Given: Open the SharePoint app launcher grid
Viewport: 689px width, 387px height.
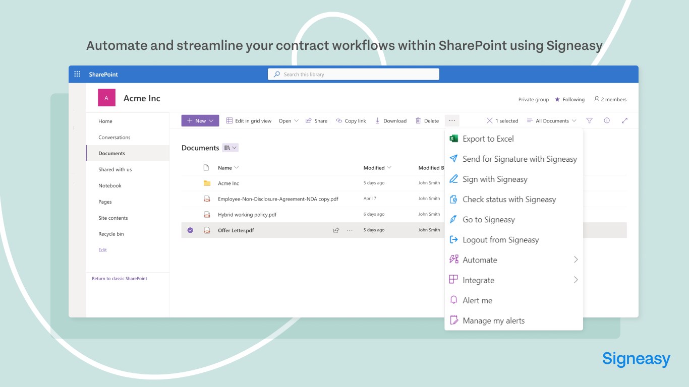Looking at the screenshot, I should [x=77, y=74].
